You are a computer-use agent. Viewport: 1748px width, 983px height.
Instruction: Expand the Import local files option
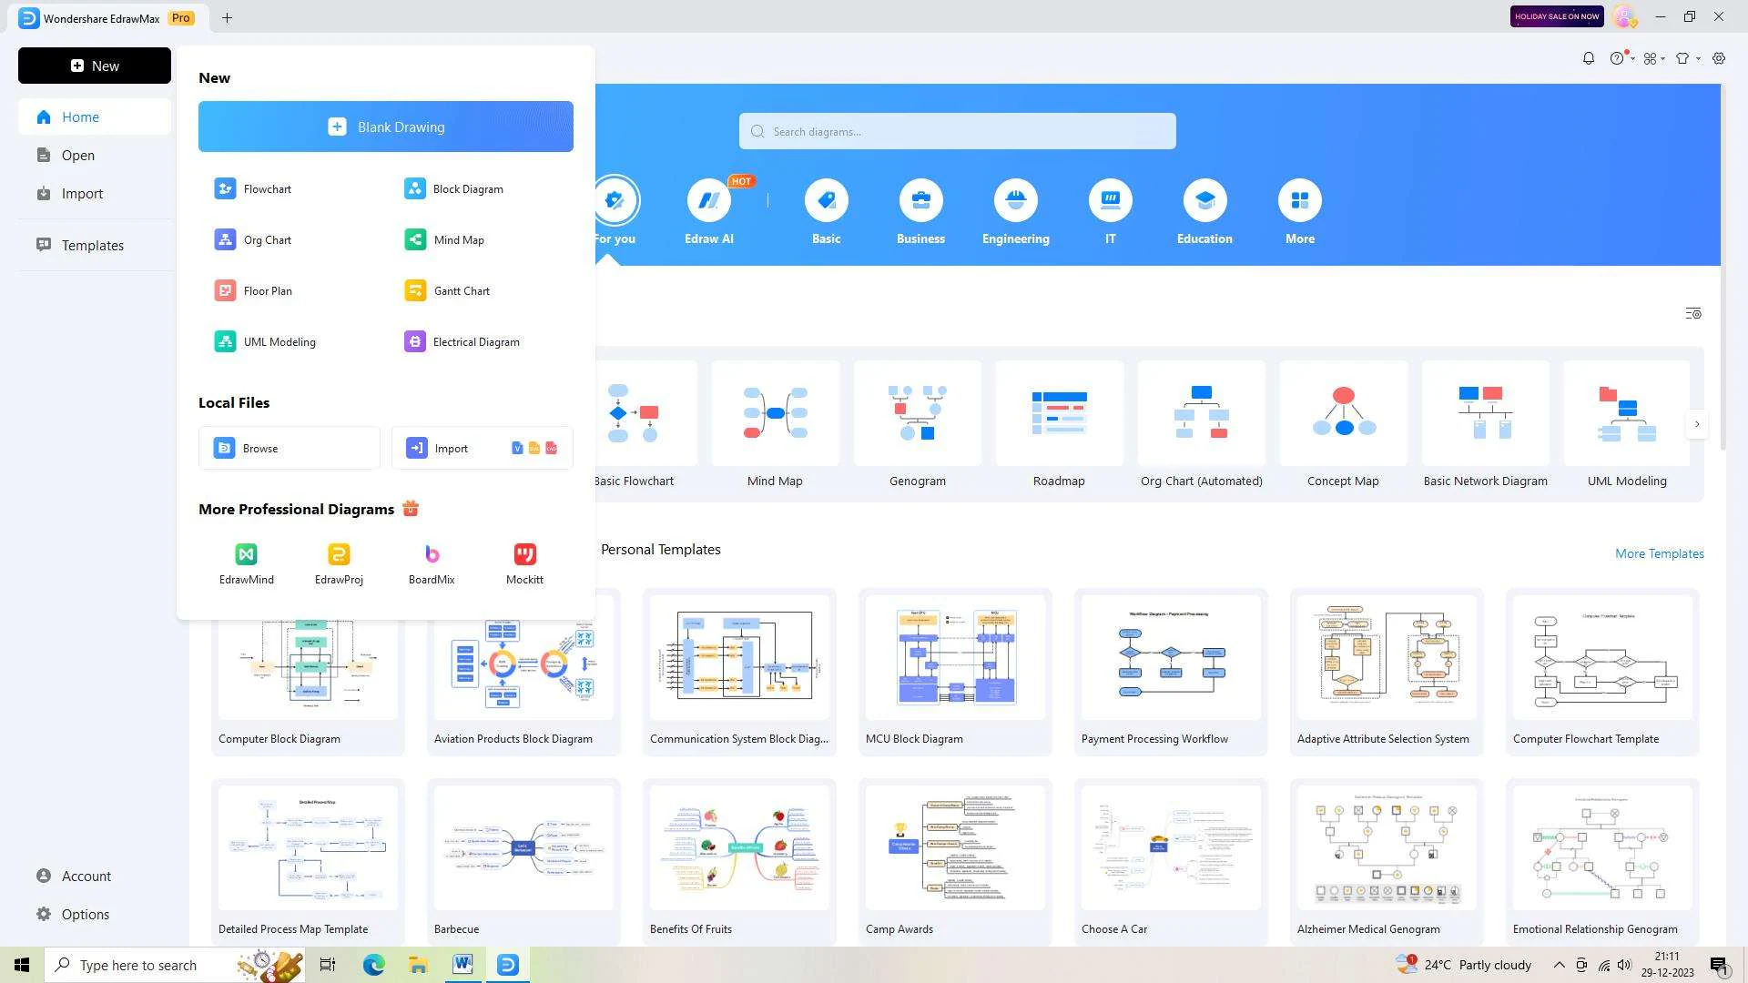480,448
